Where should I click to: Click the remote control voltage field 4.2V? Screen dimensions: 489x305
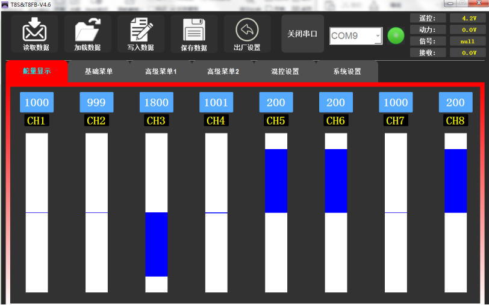click(x=469, y=18)
